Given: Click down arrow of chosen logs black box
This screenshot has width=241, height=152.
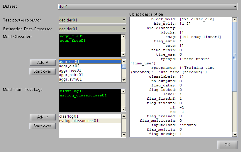Looking at the screenshot, I should (123, 109).
